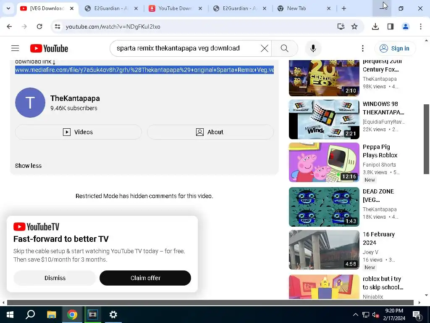
Task: Open a new browser tab
Action: pos(344,8)
